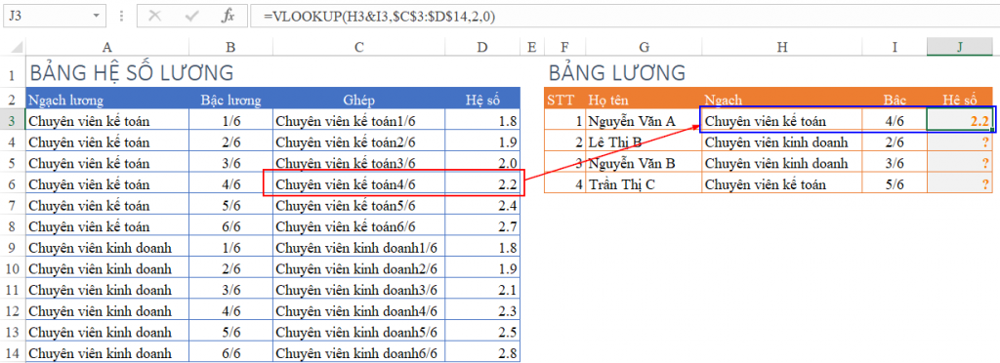Select column G header
Image resolution: width=1000 pixels, height=363 pixels.
tap(644, 47)
